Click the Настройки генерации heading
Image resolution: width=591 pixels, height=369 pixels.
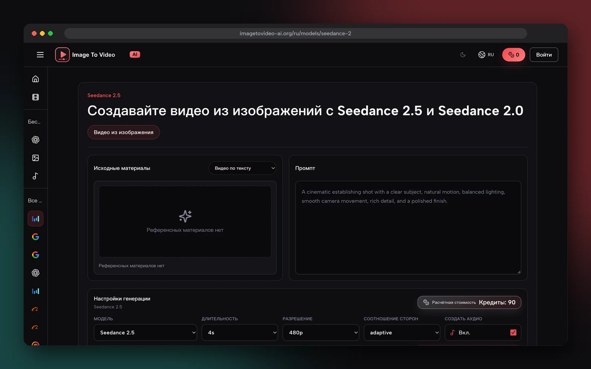(122, 299)
